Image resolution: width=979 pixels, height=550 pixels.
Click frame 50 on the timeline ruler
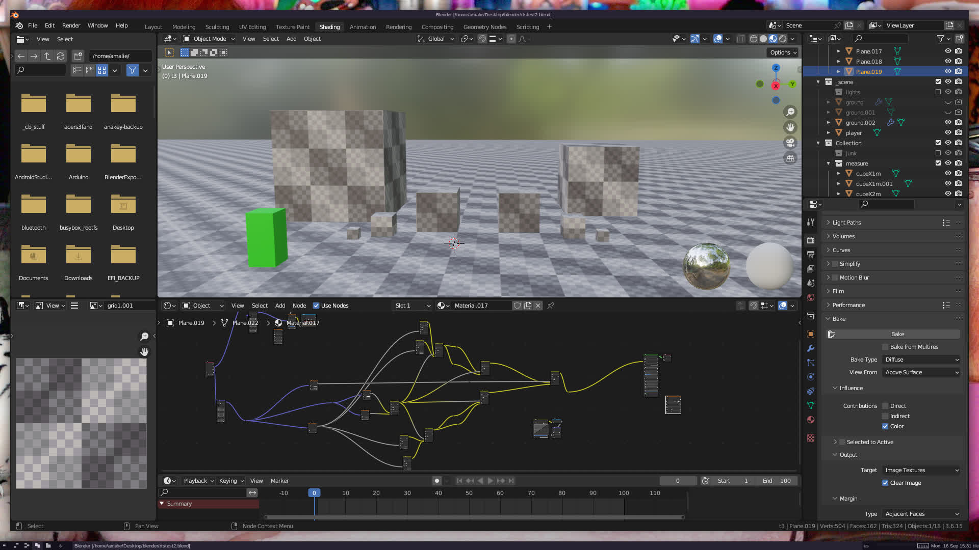(469, 493)
